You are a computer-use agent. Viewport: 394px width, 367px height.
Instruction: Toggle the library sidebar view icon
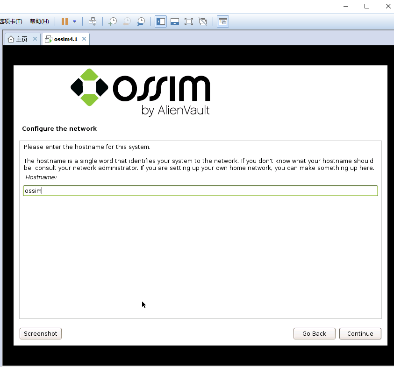tap(161, 21)
